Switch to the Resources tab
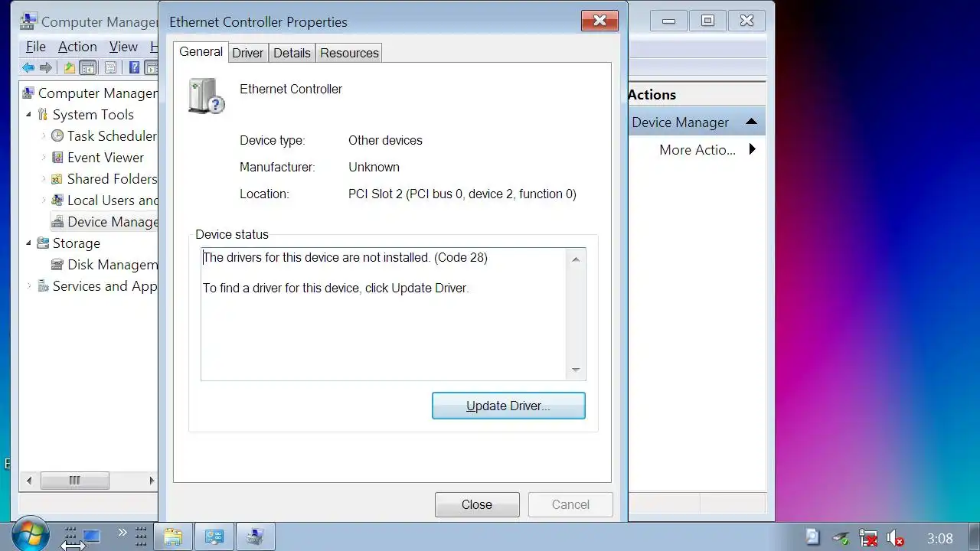980x551 pixels. point(349,53)
